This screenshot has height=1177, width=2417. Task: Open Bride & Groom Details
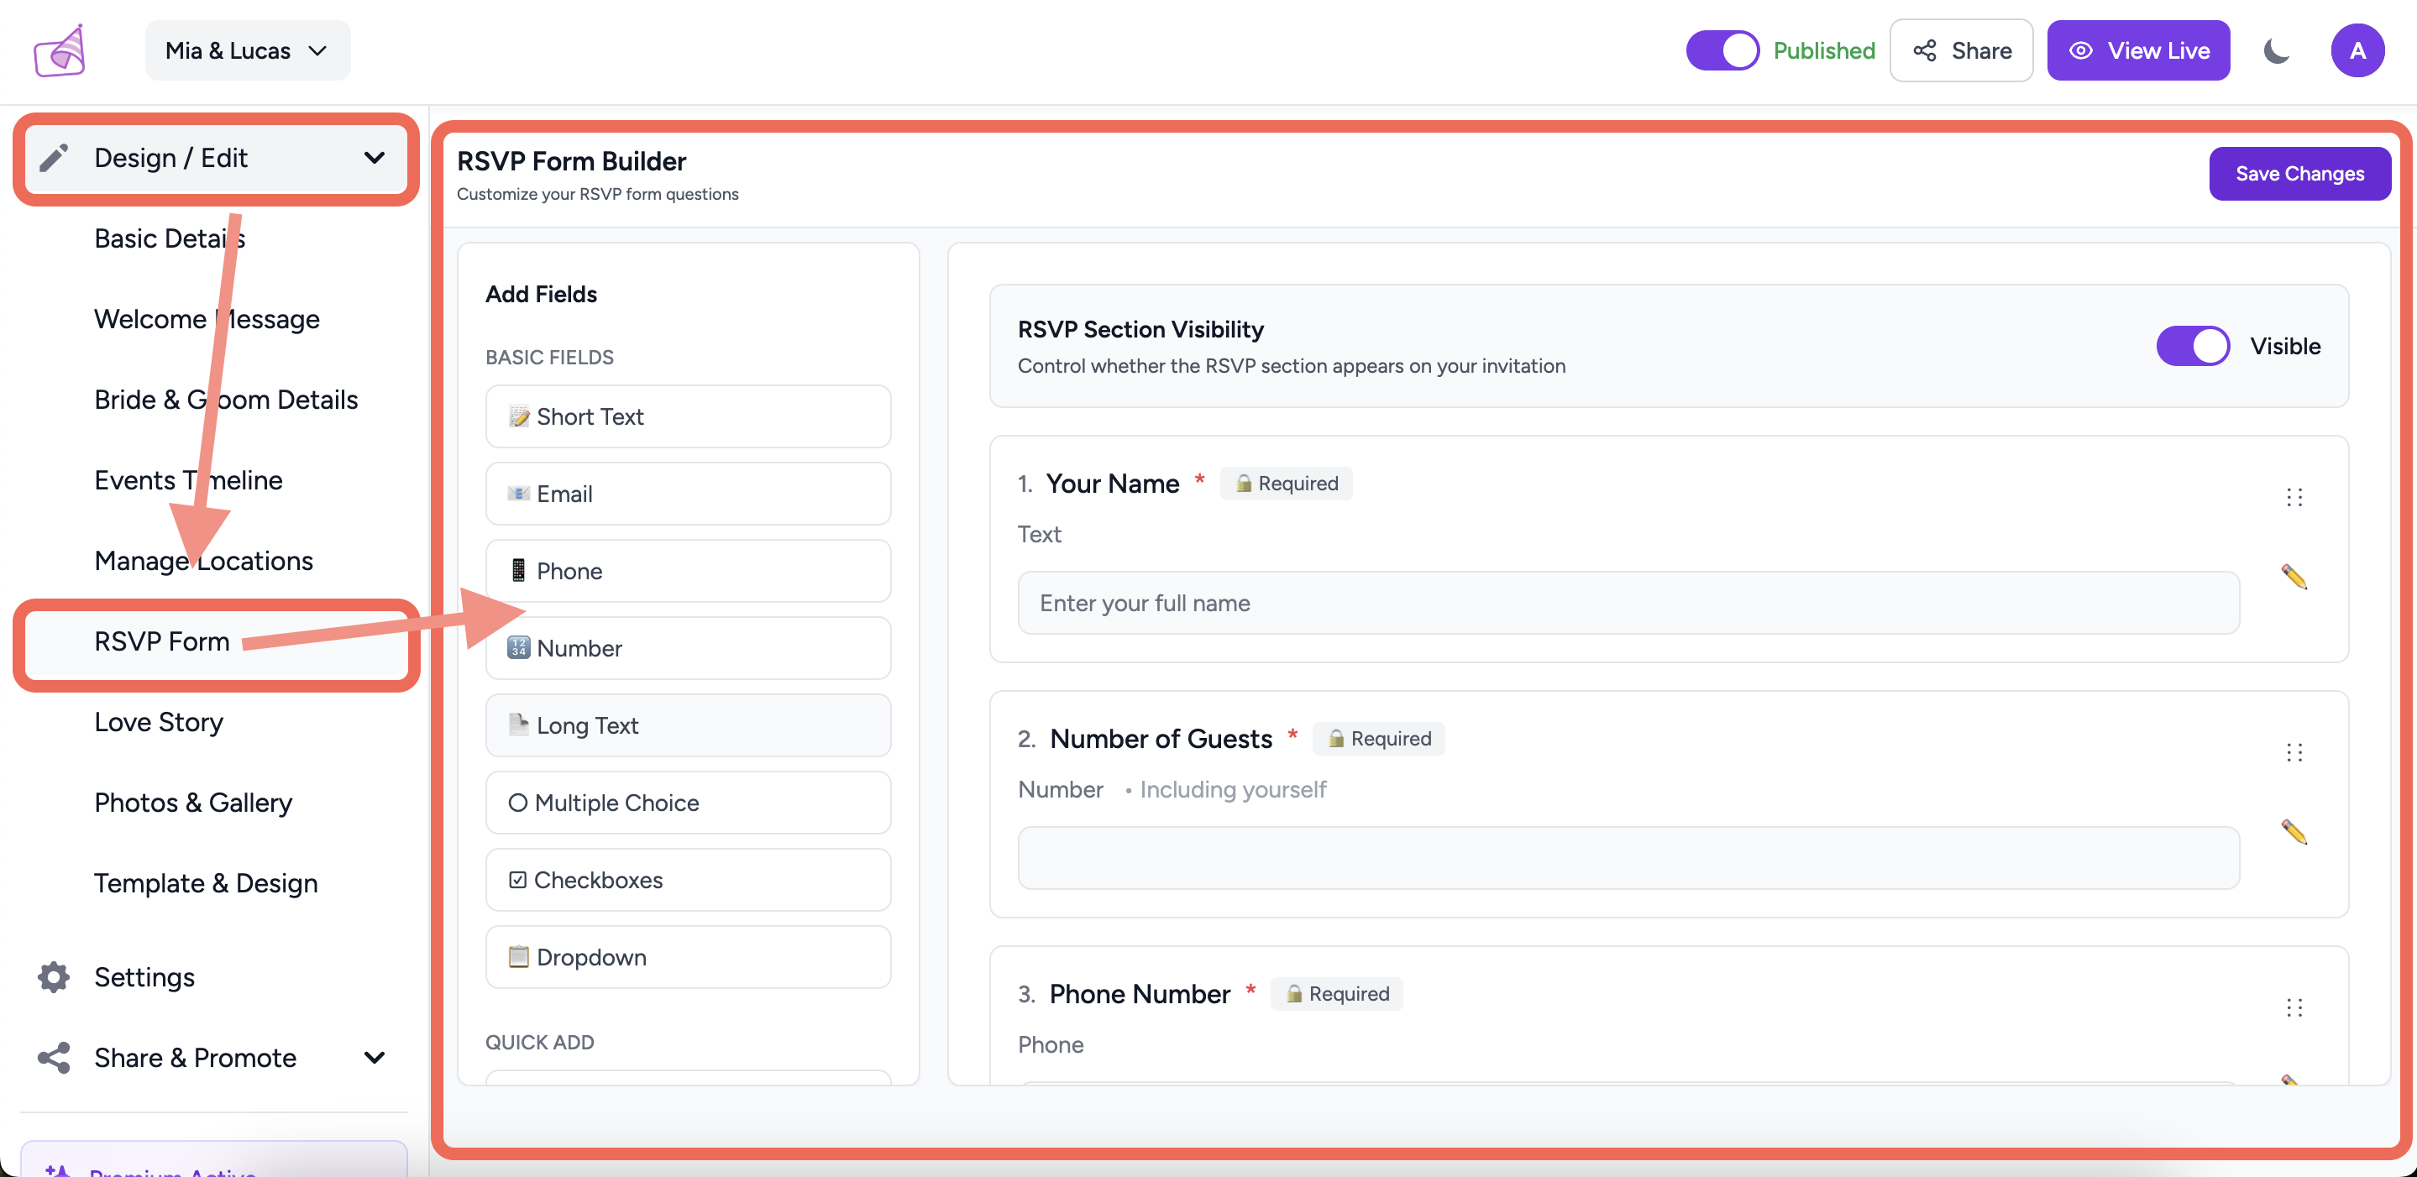tap(226, 400)
